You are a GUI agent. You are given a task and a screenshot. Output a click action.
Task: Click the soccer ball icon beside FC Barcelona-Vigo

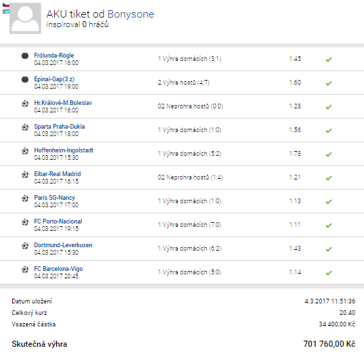pyautogui.click(x=25, y=270)
